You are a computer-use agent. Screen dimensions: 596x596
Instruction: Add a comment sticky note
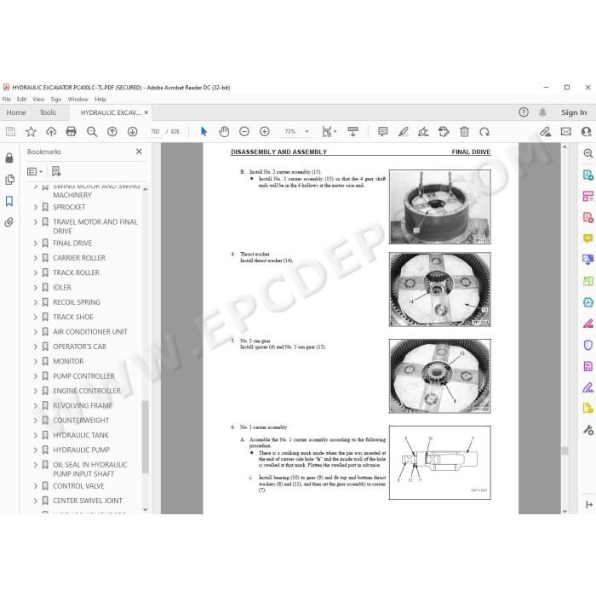(x=383, y=131)
